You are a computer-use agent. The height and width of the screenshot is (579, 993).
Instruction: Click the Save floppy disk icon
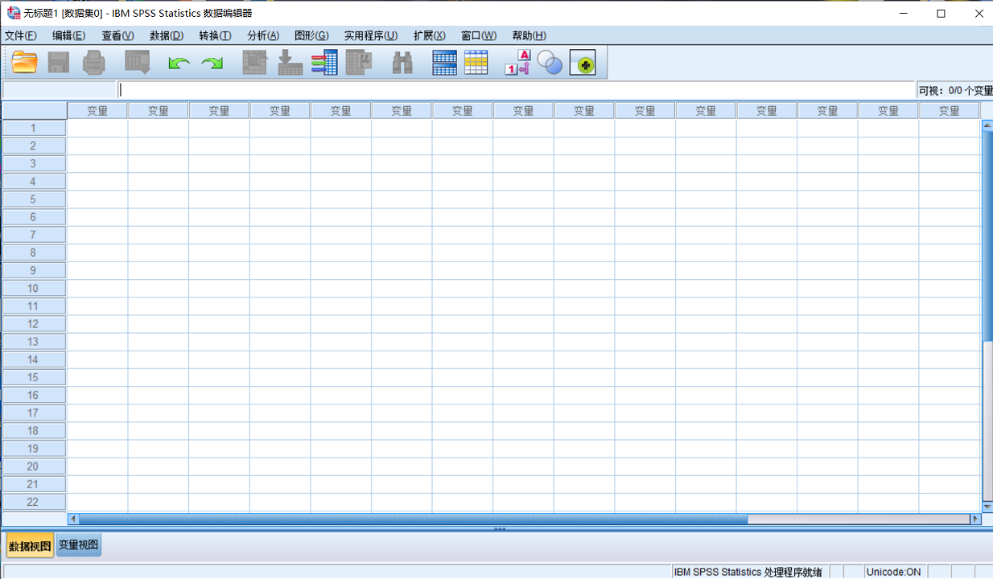tap(59, 62)
